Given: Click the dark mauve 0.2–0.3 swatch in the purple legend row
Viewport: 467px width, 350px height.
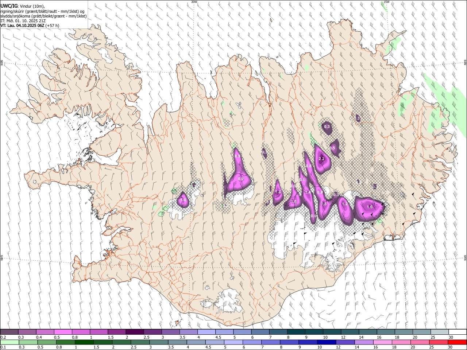Looking at the screenshot, I should [x=9, y=332].
